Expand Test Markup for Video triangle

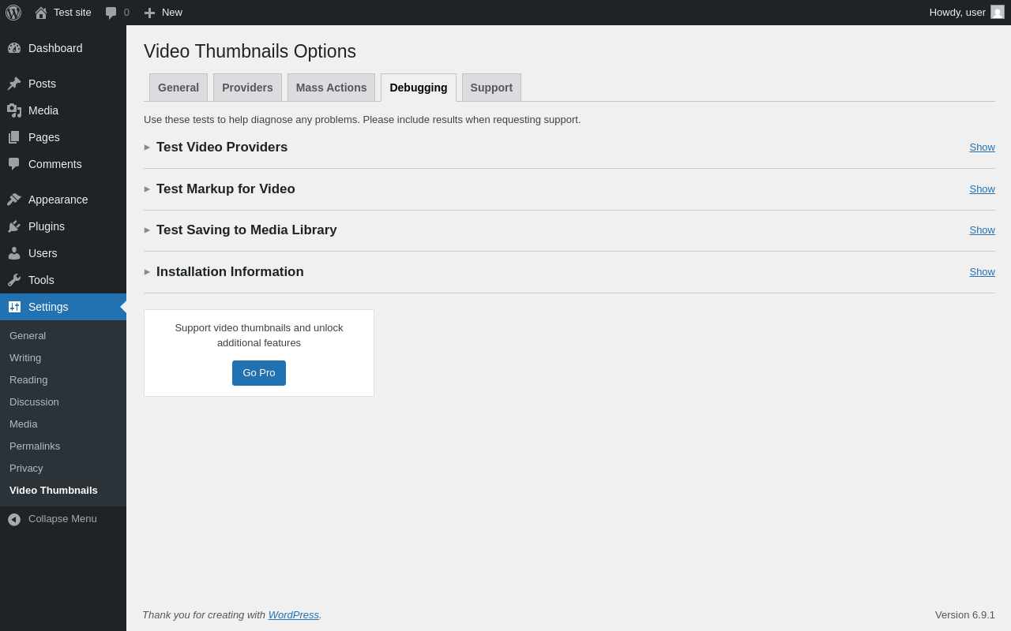point(147,189)
